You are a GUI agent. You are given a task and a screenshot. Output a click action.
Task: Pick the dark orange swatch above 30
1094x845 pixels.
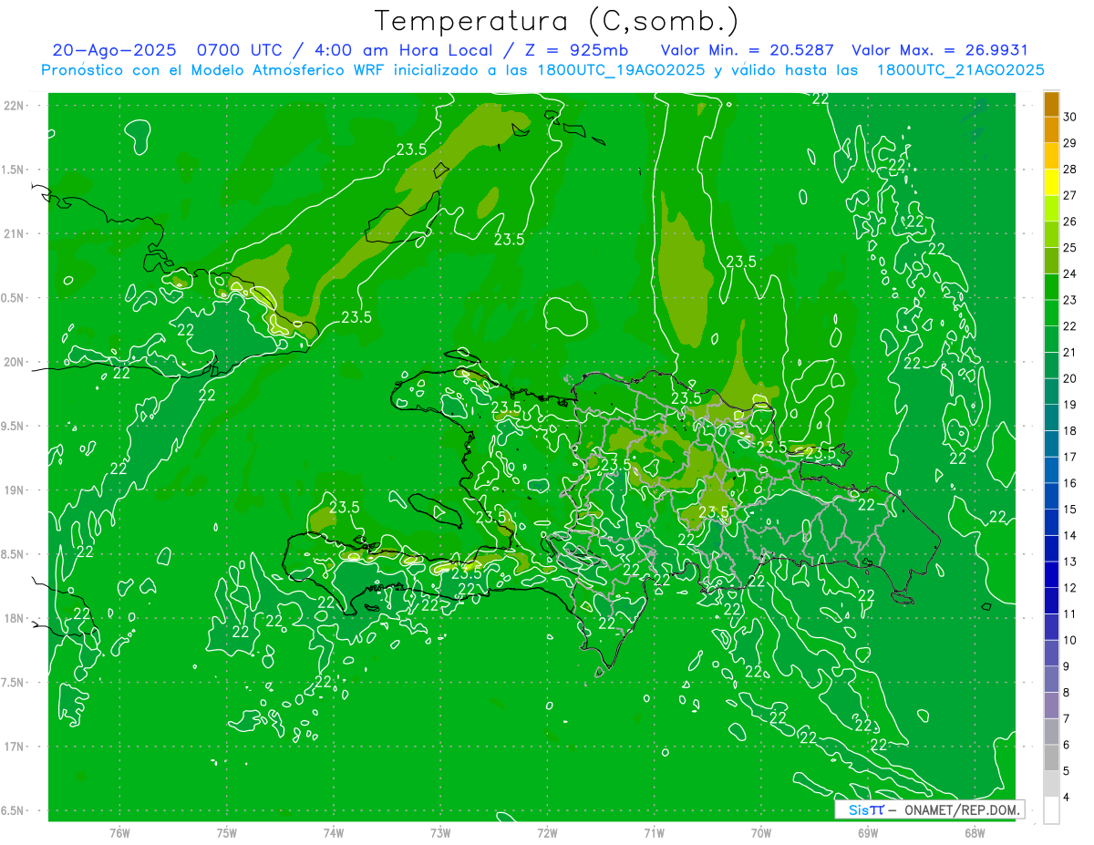pos(1051,105)
